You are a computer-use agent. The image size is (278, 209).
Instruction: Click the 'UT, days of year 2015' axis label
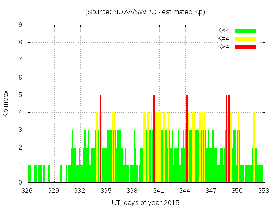coord(145,202)
